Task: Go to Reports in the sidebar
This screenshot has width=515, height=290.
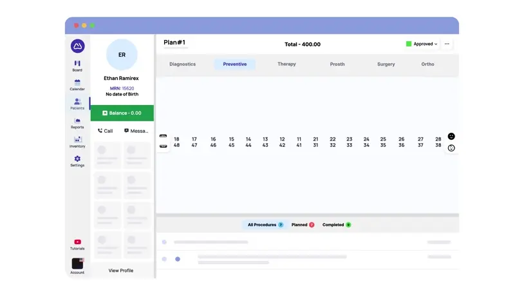Action: coord(77,122)
